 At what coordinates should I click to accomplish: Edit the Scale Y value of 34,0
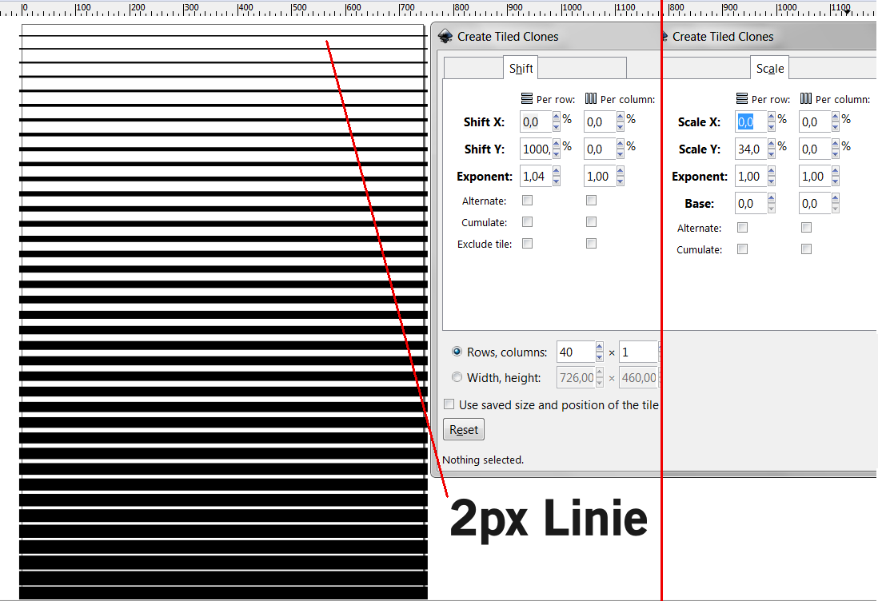(750, 149)
